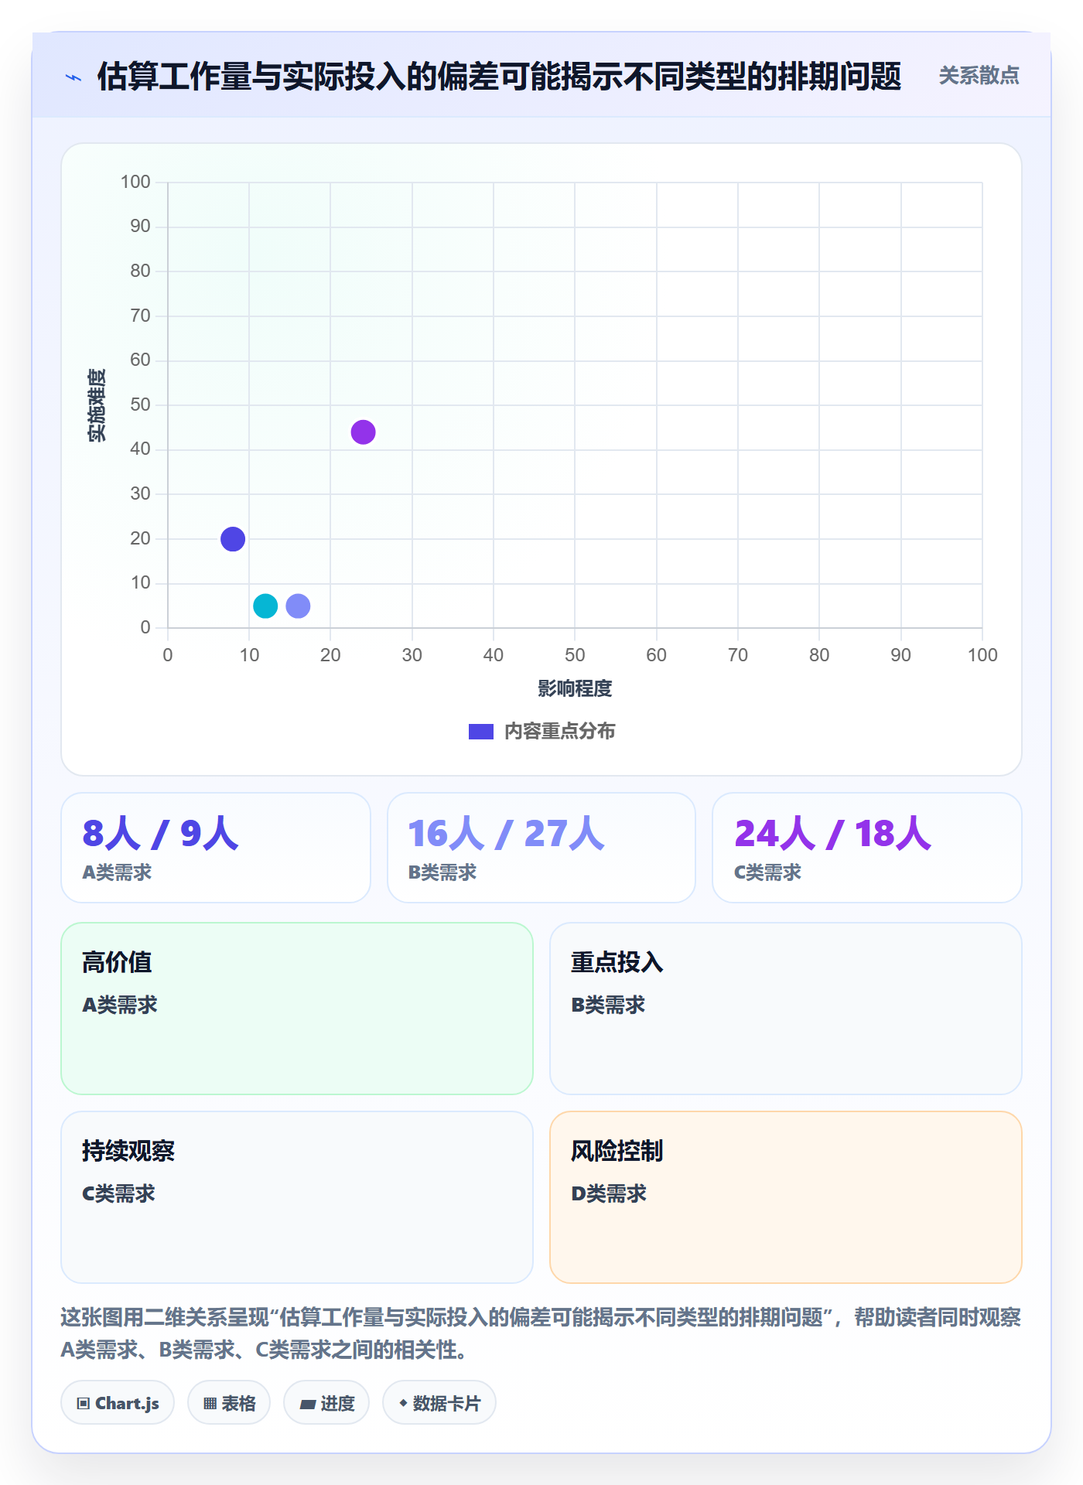The height and width of the screenshot is (1485, 1083).
Task: Click the purple scatter point near 44
Action: (x=363, y=432)
